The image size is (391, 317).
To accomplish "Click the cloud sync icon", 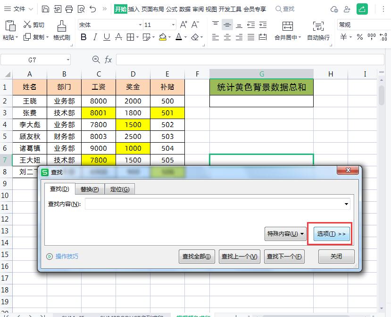I will (334, 9).
